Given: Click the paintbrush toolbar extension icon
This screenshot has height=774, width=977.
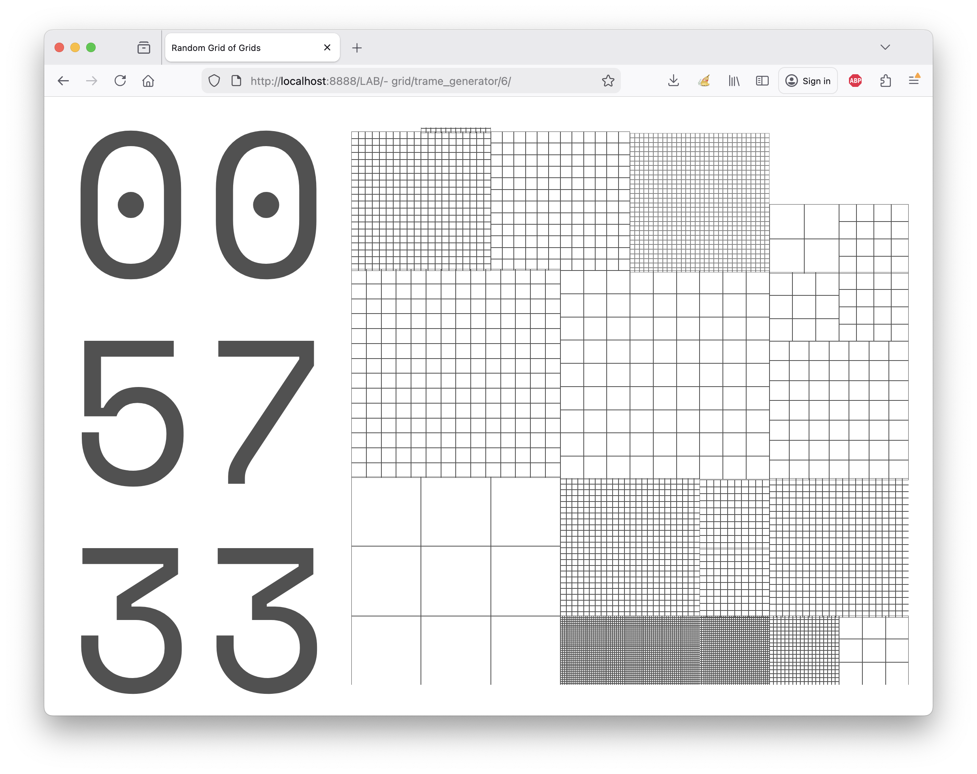Looking at the screenshot, I should click(x=704, y=81).
